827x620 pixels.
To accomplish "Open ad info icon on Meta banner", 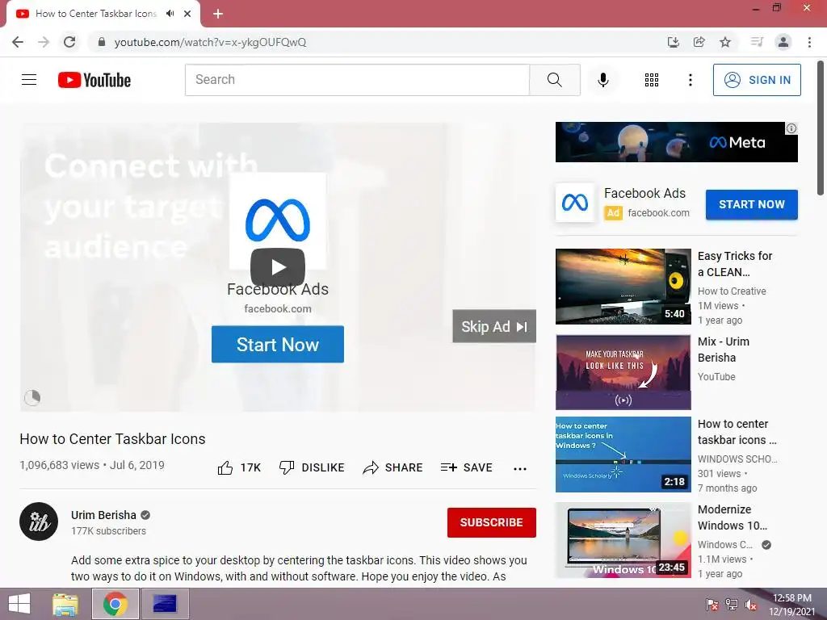I will tap(791, 128).
